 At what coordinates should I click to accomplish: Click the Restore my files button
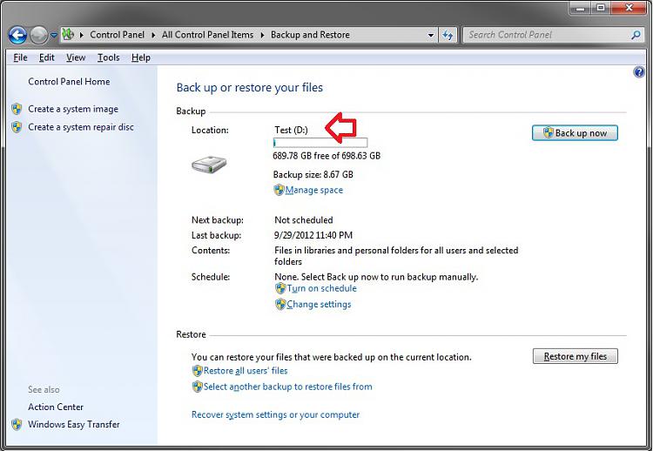click(576, 356)
